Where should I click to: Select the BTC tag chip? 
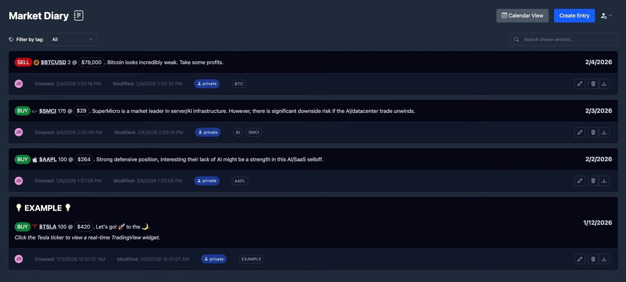(239, 83)
